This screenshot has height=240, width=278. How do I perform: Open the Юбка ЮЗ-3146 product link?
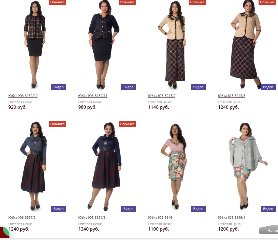click(160, 218)
